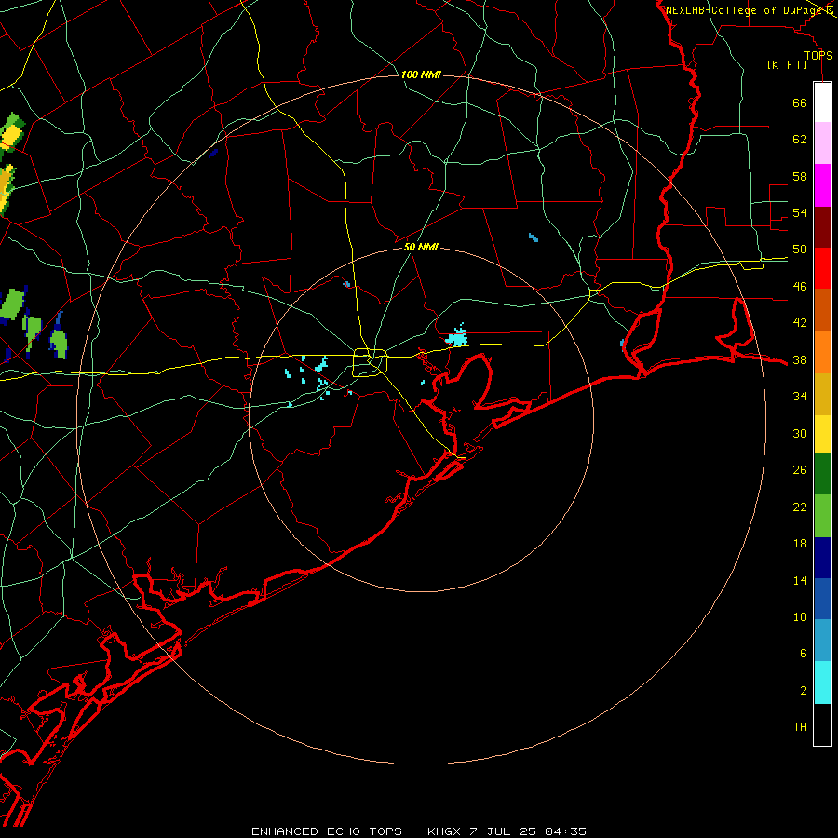Click the legend value '38'
The image size is (838, 838).
(800, 360)
